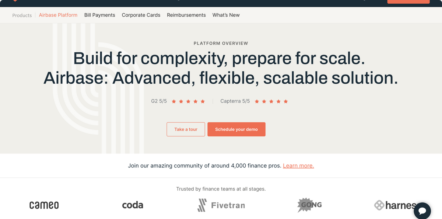The height and width of the screenshot is (219, 442).
Task: Click the G2 five-star rating icons
Action: point(188,101)
